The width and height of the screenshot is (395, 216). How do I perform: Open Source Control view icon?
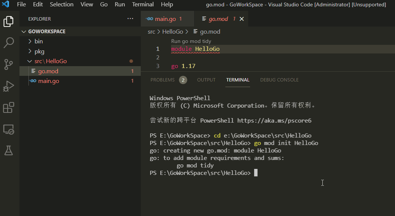(x=9, y=64)
